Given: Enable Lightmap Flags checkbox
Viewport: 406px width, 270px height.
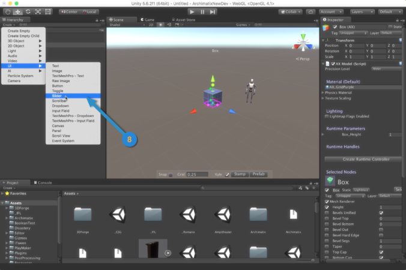Looking at the screenshot, I should click(x=327, y=116).
